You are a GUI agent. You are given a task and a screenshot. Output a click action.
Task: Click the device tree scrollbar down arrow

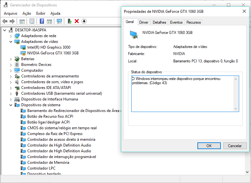click(x=247, y=172)
